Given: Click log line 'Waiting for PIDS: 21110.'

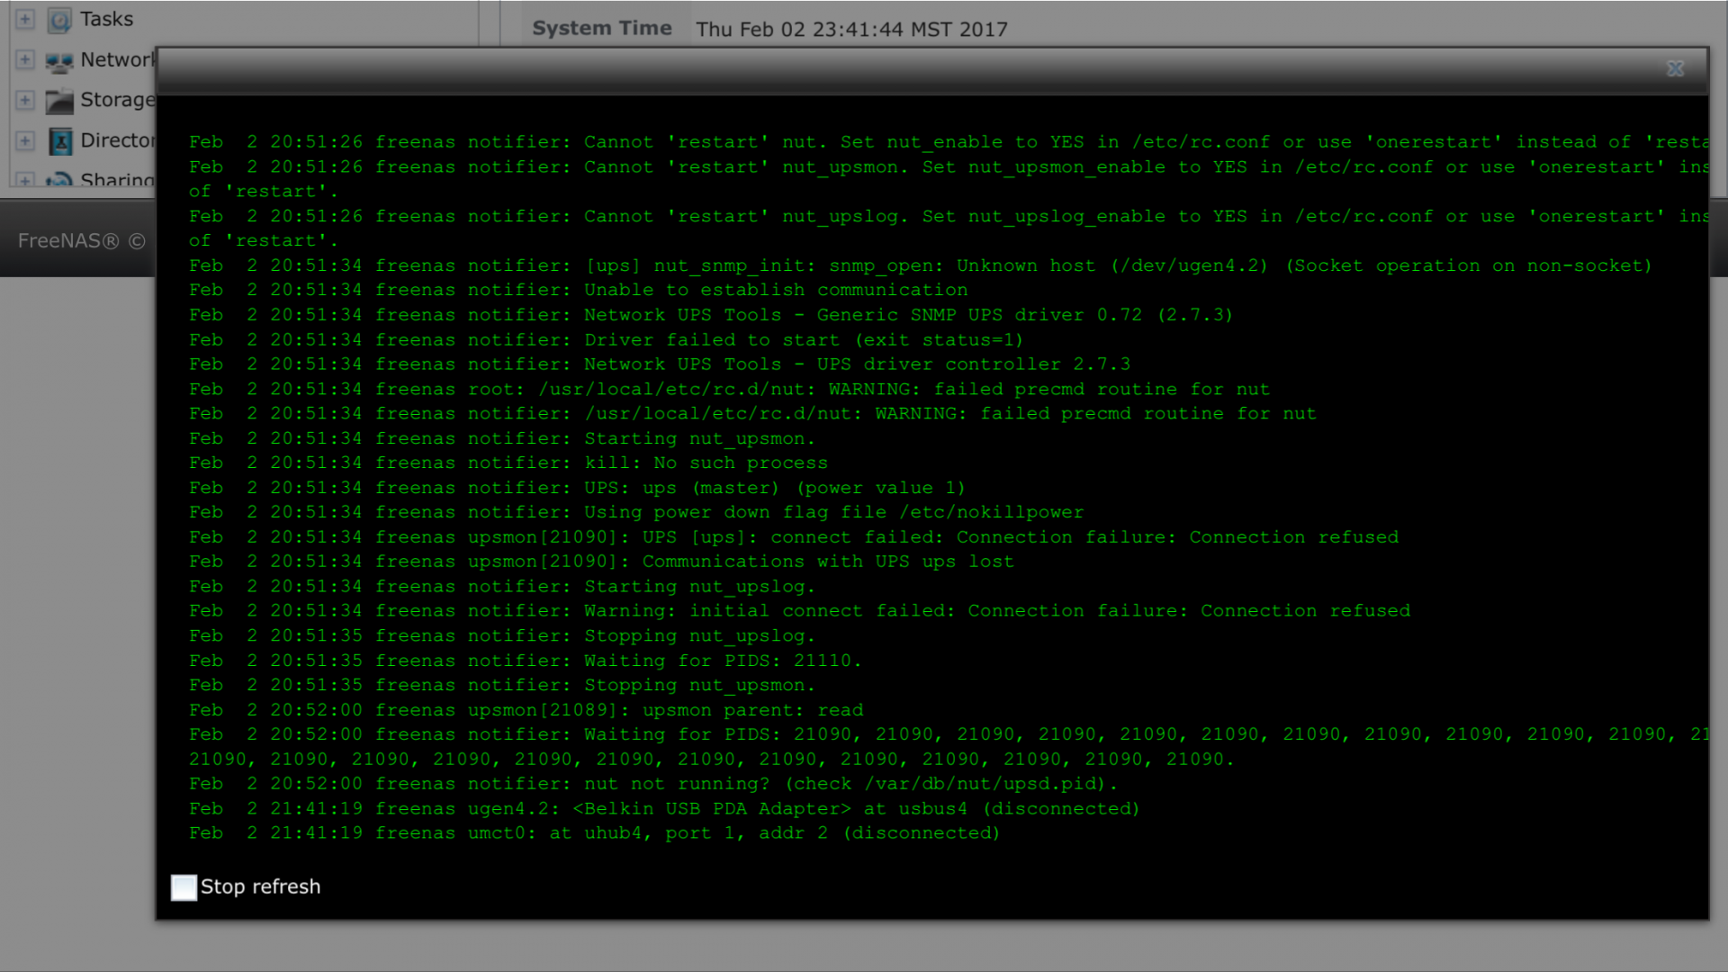Looking at the screenshot, I should (x=526, y=661).
